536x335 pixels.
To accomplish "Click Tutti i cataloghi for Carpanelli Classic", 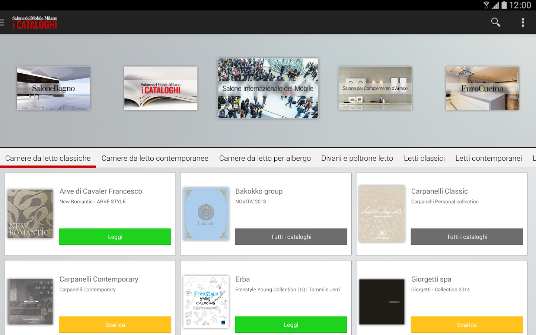I will tap(467, 237).
